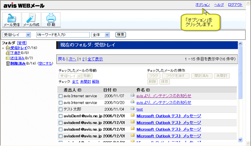
Task: Click the 下書き drafts folder icon
Action: [8, 53]
